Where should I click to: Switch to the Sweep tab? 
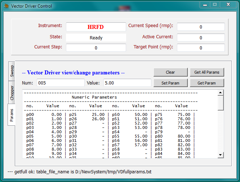12,71
